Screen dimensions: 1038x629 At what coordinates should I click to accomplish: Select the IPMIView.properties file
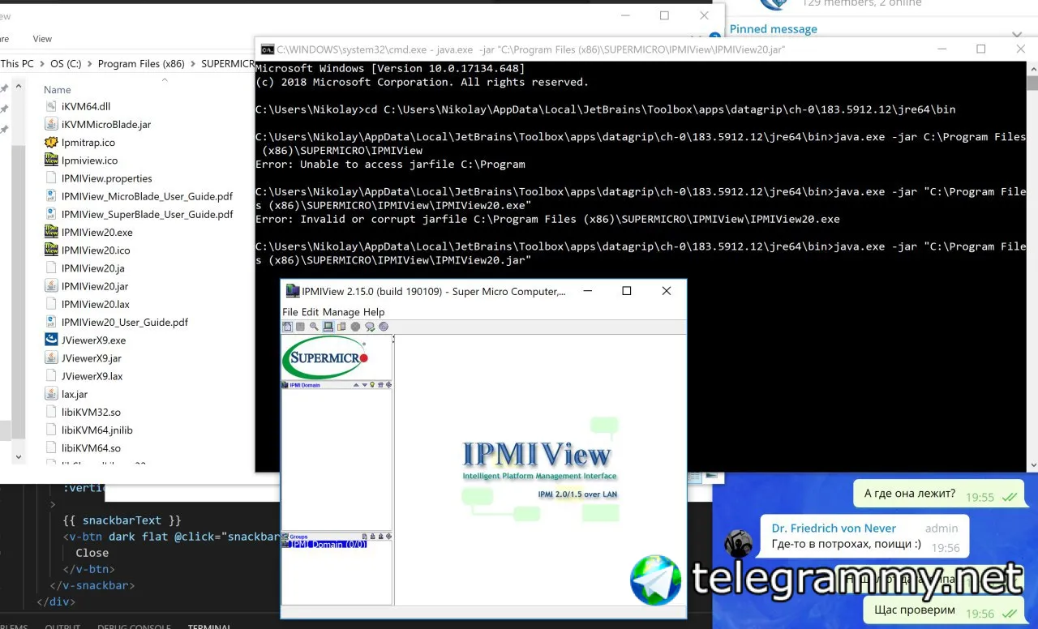point(107,178)
